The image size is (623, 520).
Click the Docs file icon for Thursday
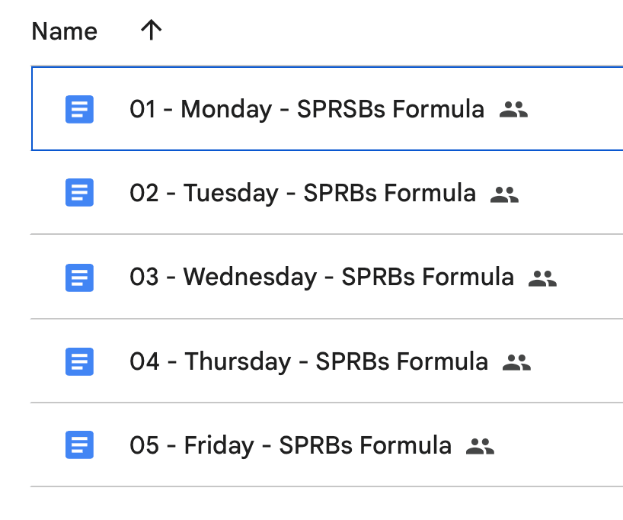79,361
